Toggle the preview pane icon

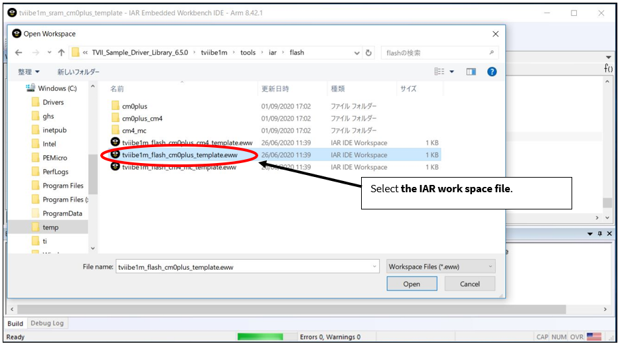pyautogui.click(x=471, y=72)
